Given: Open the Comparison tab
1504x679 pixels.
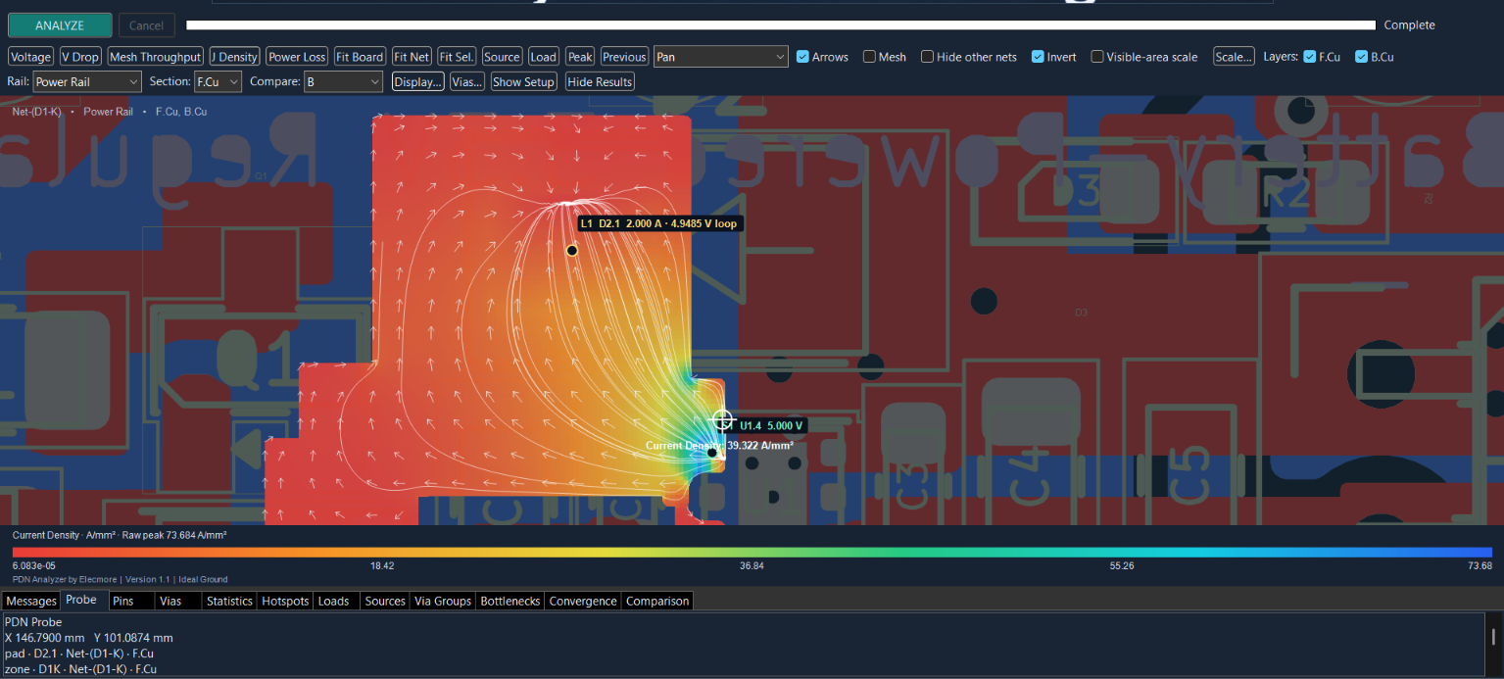Looking at the screenshot, I should pyautogui.click(x=657, y=601).
